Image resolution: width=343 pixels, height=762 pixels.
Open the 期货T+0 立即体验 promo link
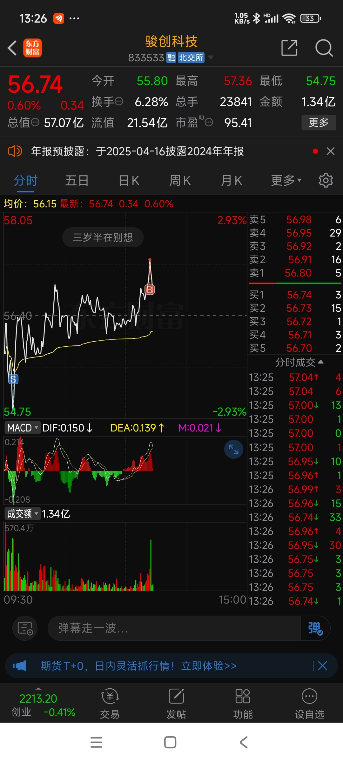(139, 666)
